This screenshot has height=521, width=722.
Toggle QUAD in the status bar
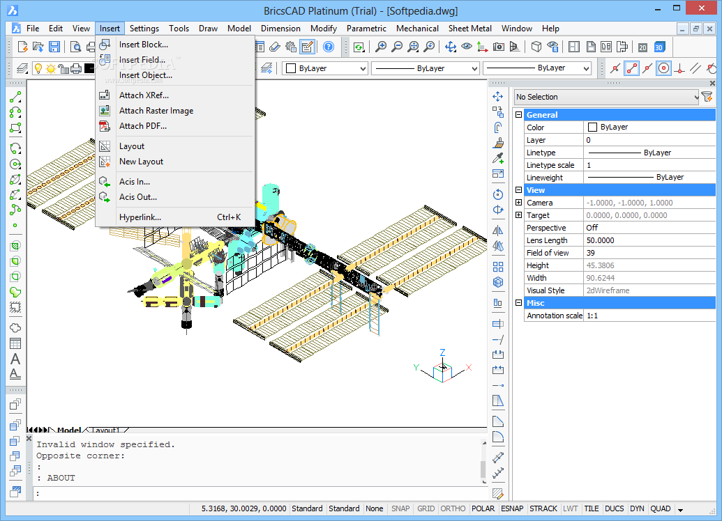click(x=661, y=508)
